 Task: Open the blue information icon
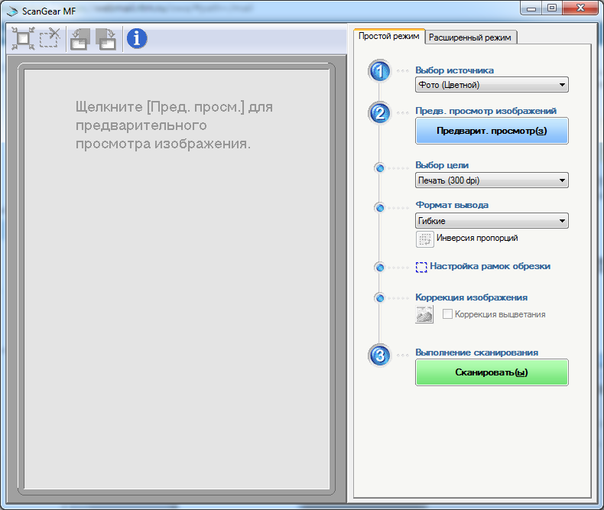[137, 38]
